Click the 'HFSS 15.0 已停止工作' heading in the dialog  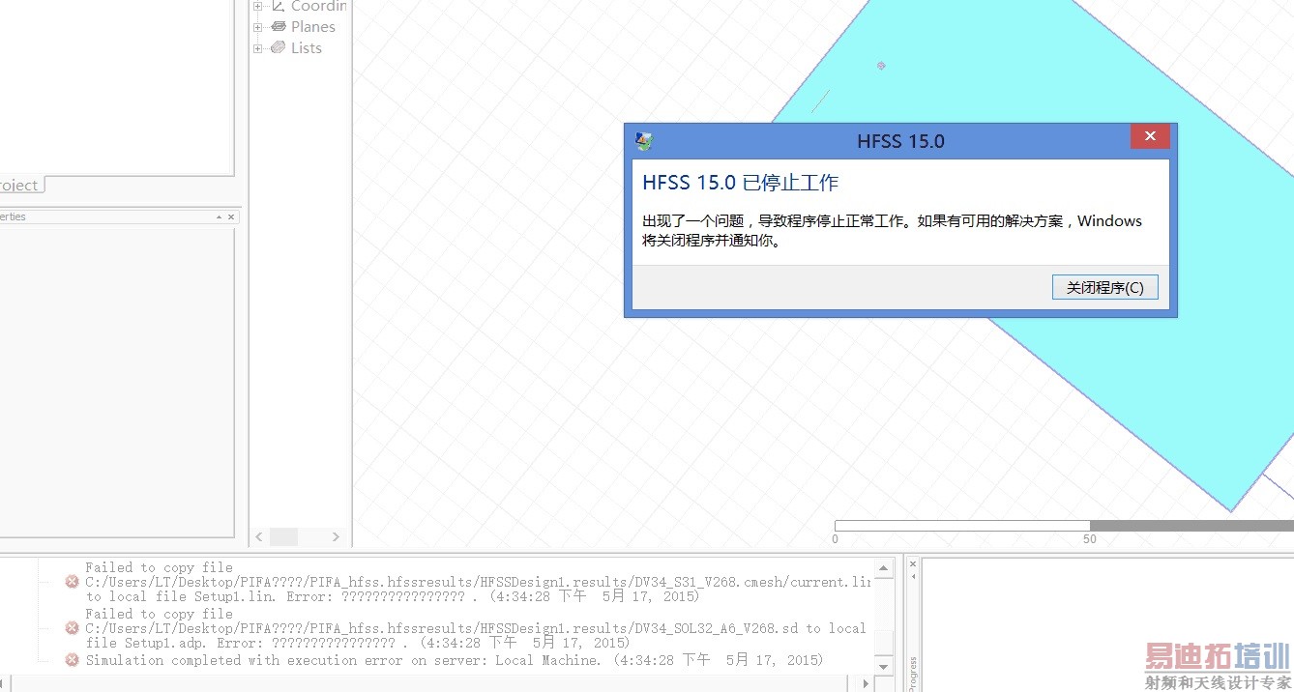(x=740, y=183)
